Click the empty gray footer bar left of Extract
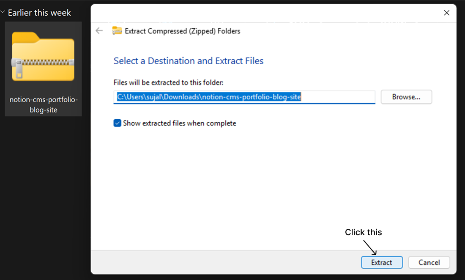Screen dimensions: 465x280 tap(225, 262)
